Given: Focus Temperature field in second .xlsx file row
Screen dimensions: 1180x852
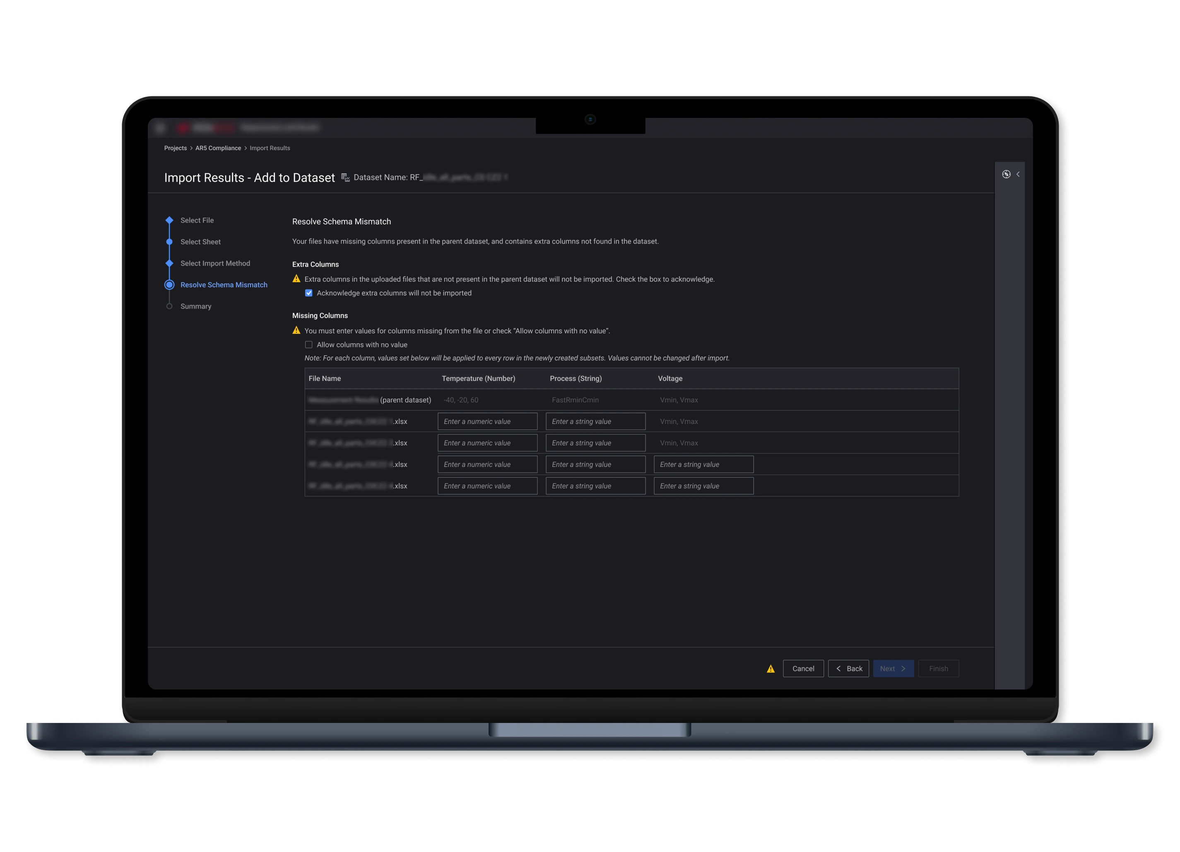Looking at the screenshot, I should [x=487, y=443].
